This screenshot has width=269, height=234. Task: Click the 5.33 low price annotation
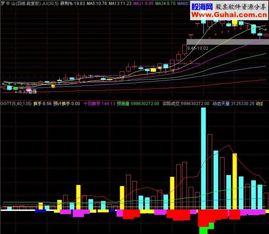23,92
